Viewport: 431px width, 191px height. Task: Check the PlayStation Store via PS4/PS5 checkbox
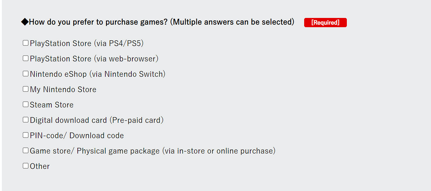tap(26, 43)
